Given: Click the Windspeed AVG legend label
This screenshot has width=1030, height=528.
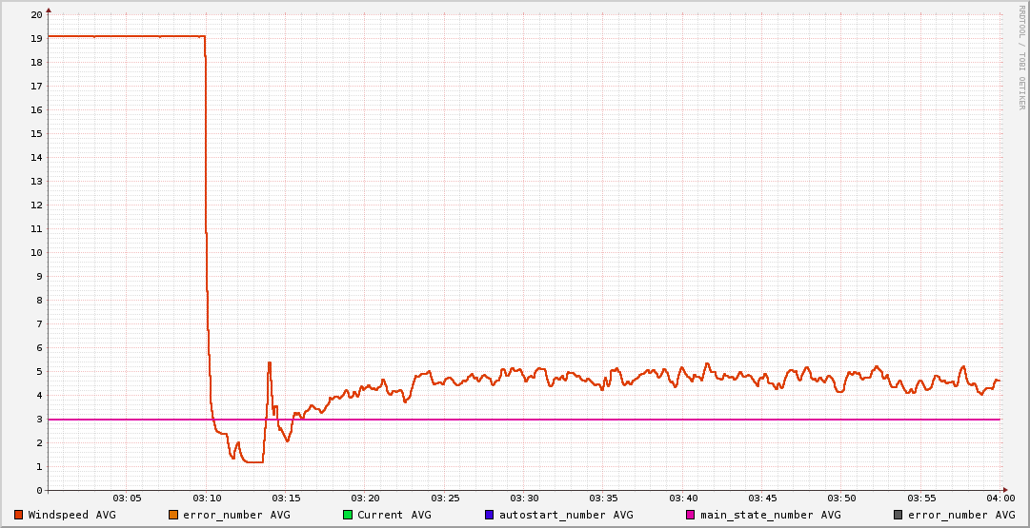Looking at the screenshot, I should click(x=71, y=515).
